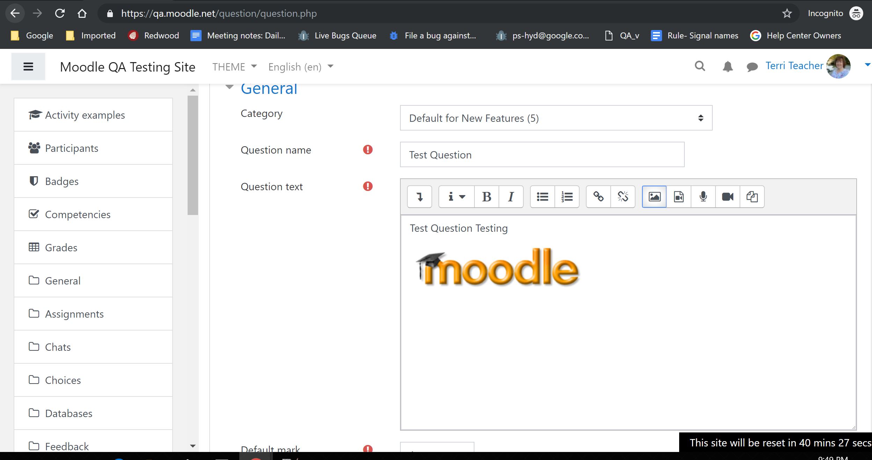Open Feedback in sidebar

click(x=93, y=441)
